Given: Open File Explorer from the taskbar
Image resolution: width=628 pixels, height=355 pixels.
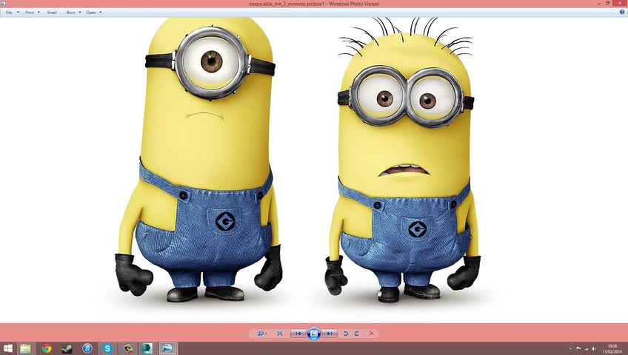Looking at the screenshot, I should (26, 348).
